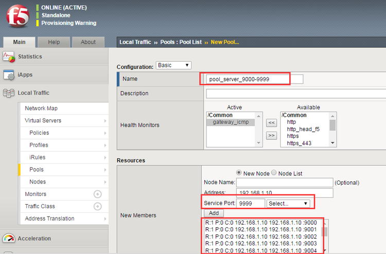
Task: Click plus icon next to Monitors
Action: pos(97,194)
